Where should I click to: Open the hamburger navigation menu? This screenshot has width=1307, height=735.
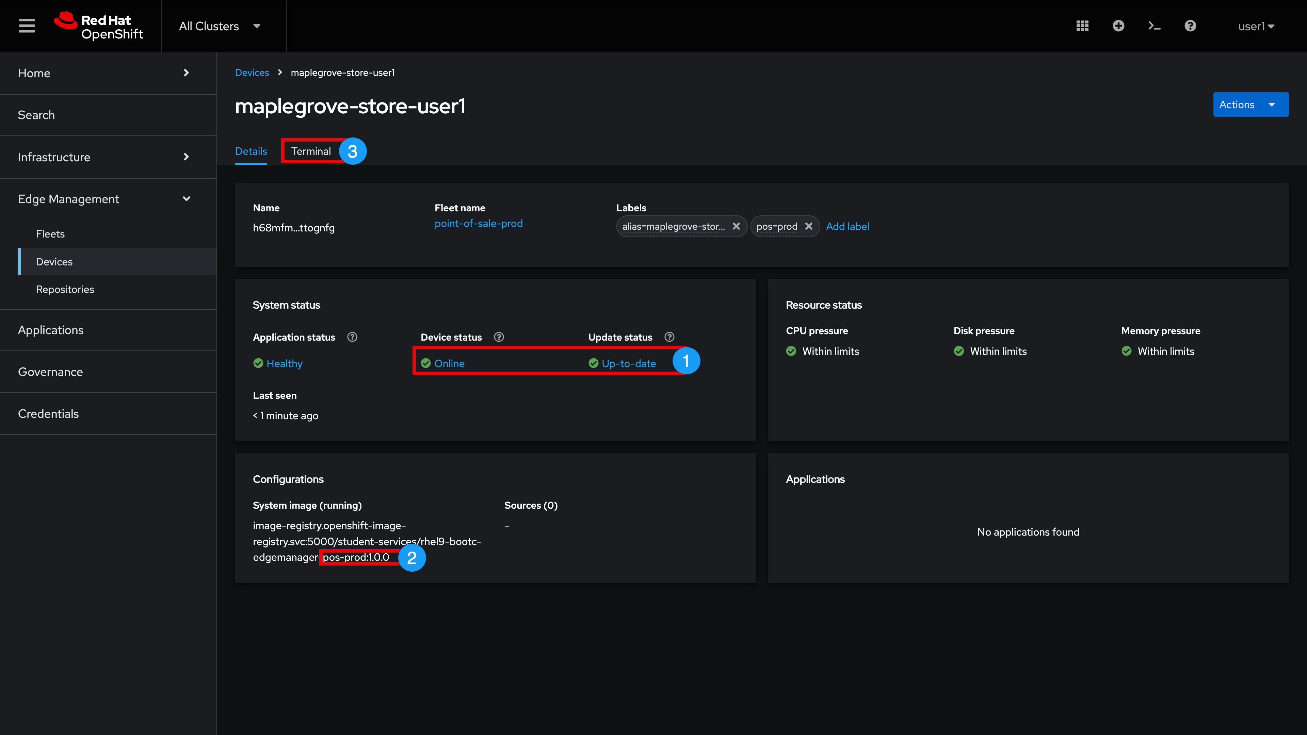pos(27,26)
